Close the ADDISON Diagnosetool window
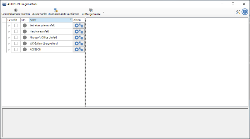Screen dimensions: 250x139 coord(244,4)
